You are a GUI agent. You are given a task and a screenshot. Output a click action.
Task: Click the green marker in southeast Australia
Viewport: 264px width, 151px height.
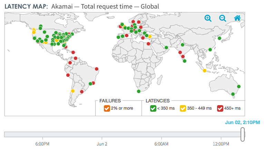[233, 94]
